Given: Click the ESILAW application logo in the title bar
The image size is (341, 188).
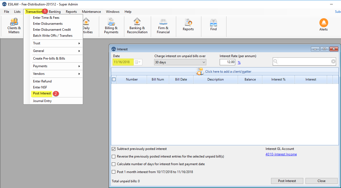Looking at the screenshot, I should click(x=4, y=4).
